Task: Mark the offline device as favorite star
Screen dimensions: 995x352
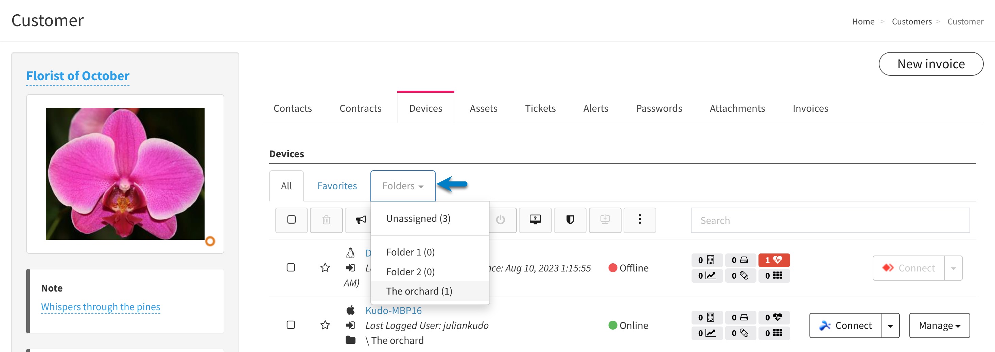Action: point(325,268)
